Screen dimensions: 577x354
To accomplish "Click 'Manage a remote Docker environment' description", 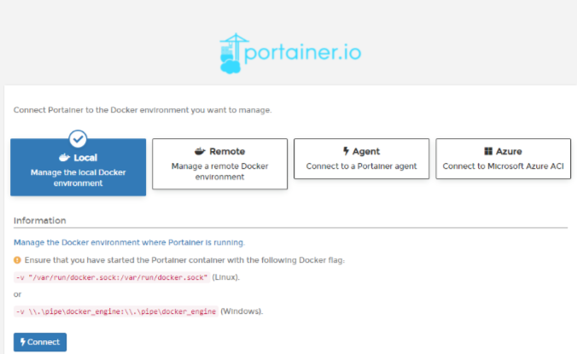I will click(219, 171).
